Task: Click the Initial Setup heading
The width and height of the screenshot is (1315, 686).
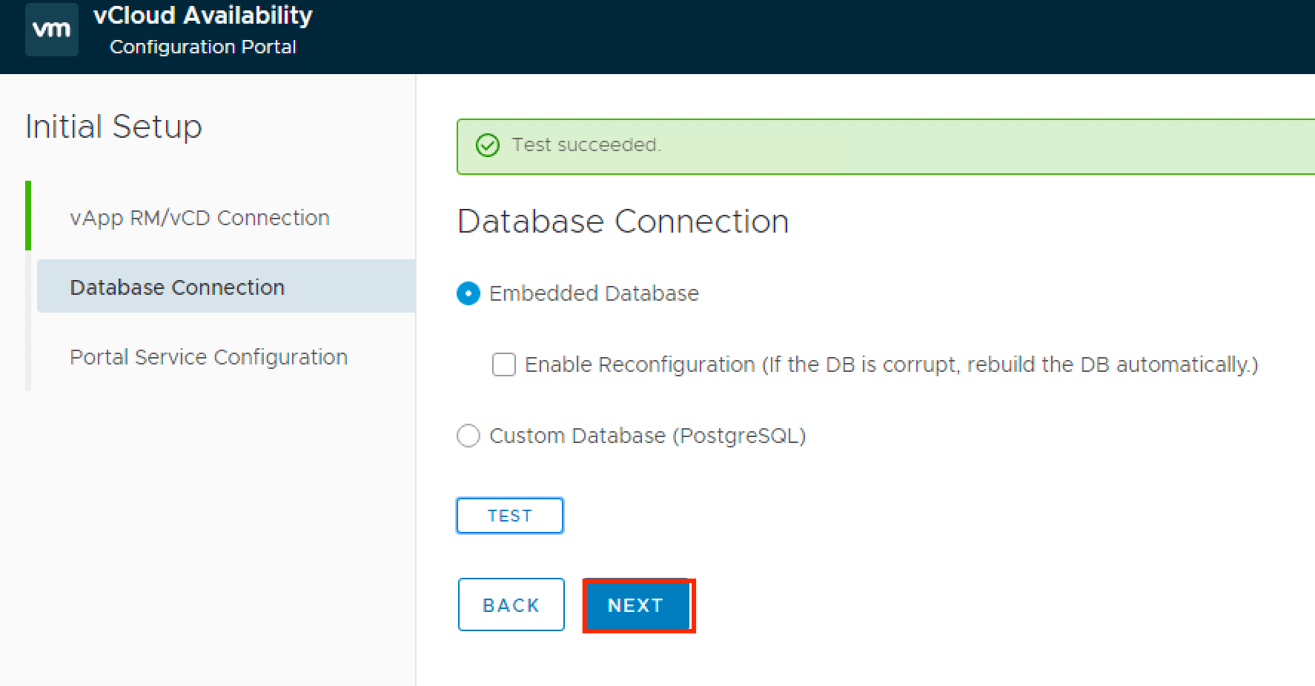Action: pyautogui.click(x=113, y=127)
